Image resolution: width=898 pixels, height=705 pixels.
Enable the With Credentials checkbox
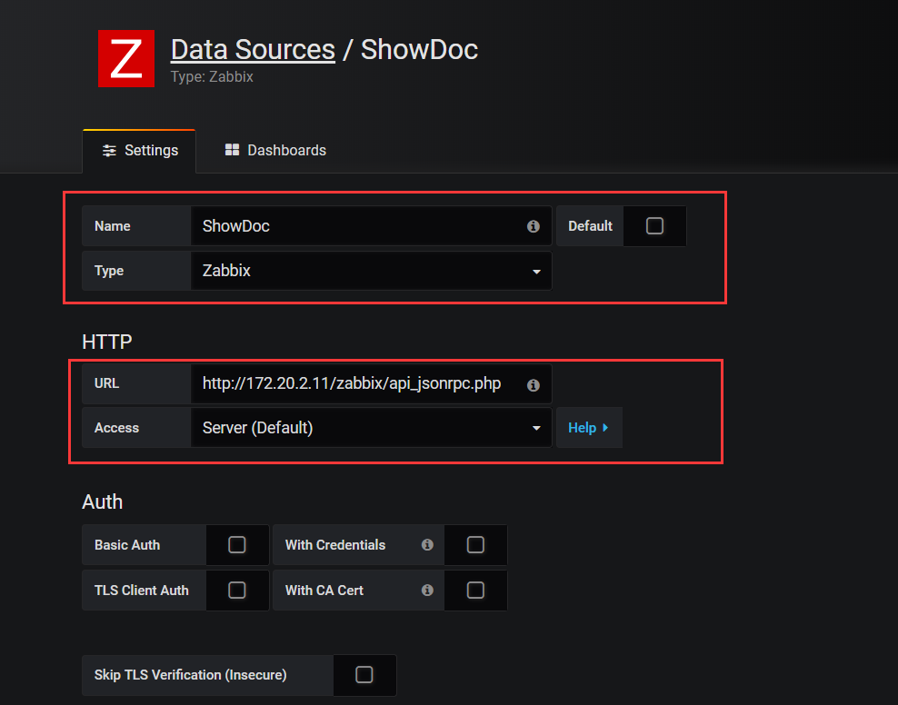pyautogui.click(x=475, y=545)
